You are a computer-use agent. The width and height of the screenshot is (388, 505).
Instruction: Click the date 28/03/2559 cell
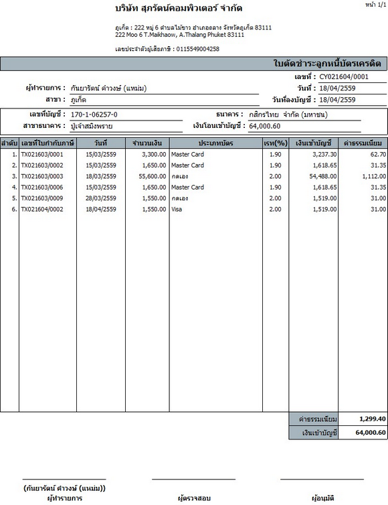[x=101, y=198]
